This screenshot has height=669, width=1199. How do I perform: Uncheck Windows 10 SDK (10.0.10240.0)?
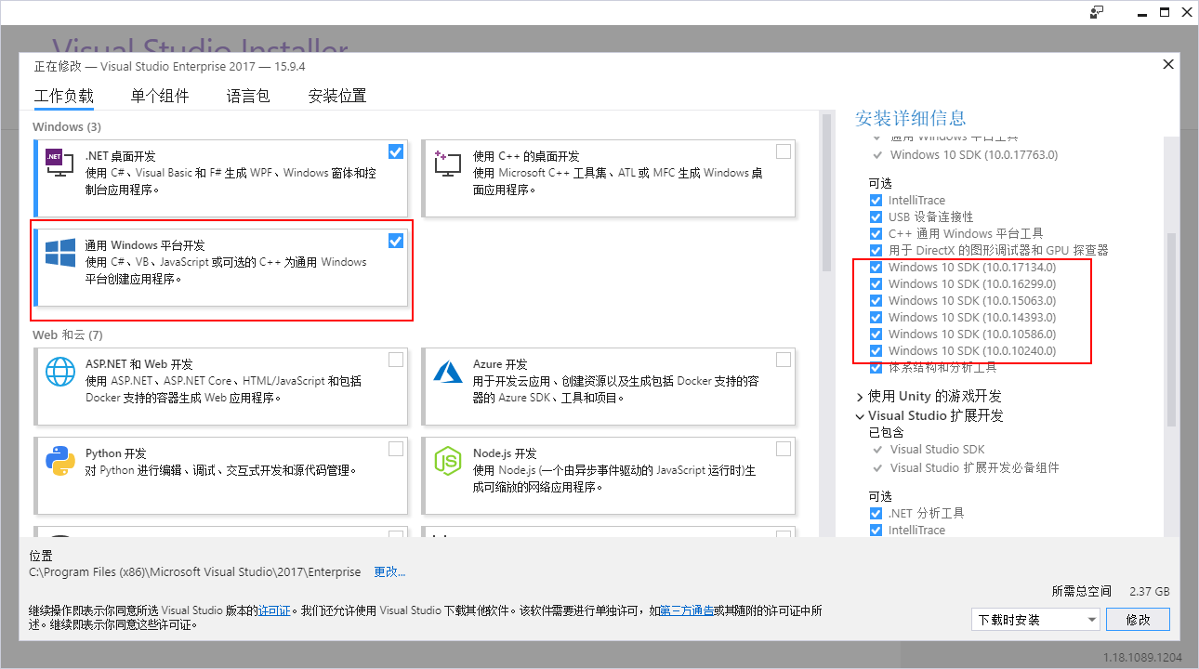click(x=876, y=350)
